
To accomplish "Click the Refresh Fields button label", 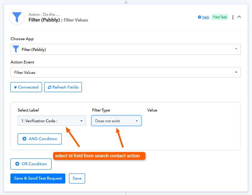I will click(x=66, y=87).
